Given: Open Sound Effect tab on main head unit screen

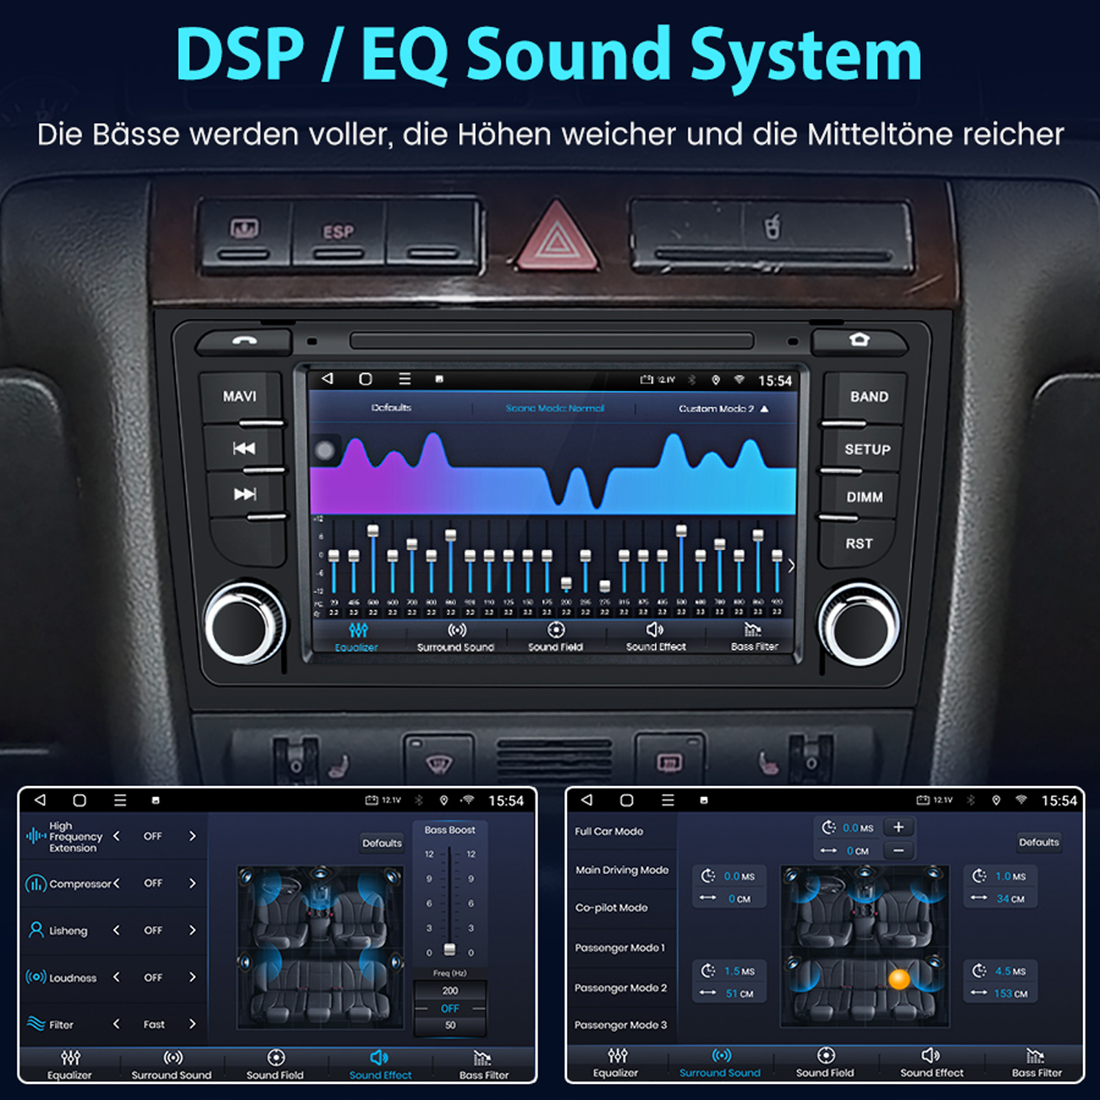Looking at the screenshot, I should pyautogui.click(x=656, y=637).
